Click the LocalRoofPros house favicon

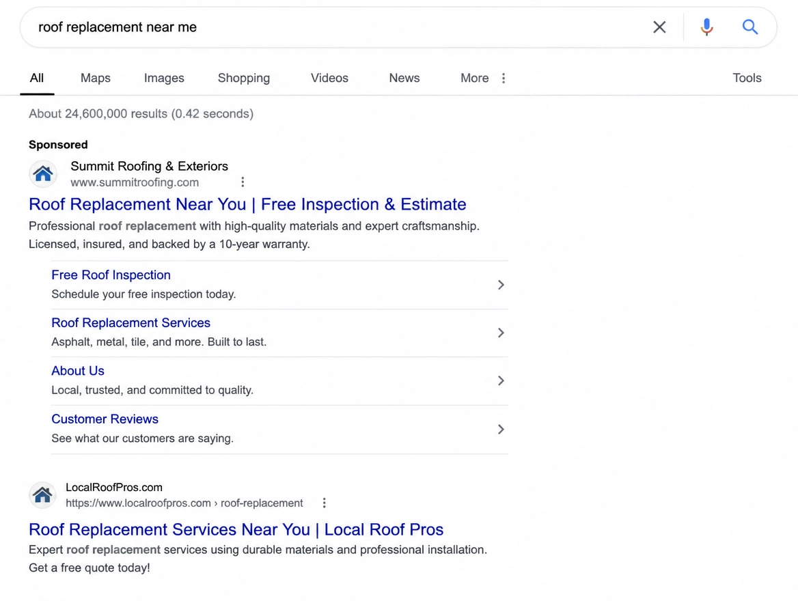(x=43, y=494)
